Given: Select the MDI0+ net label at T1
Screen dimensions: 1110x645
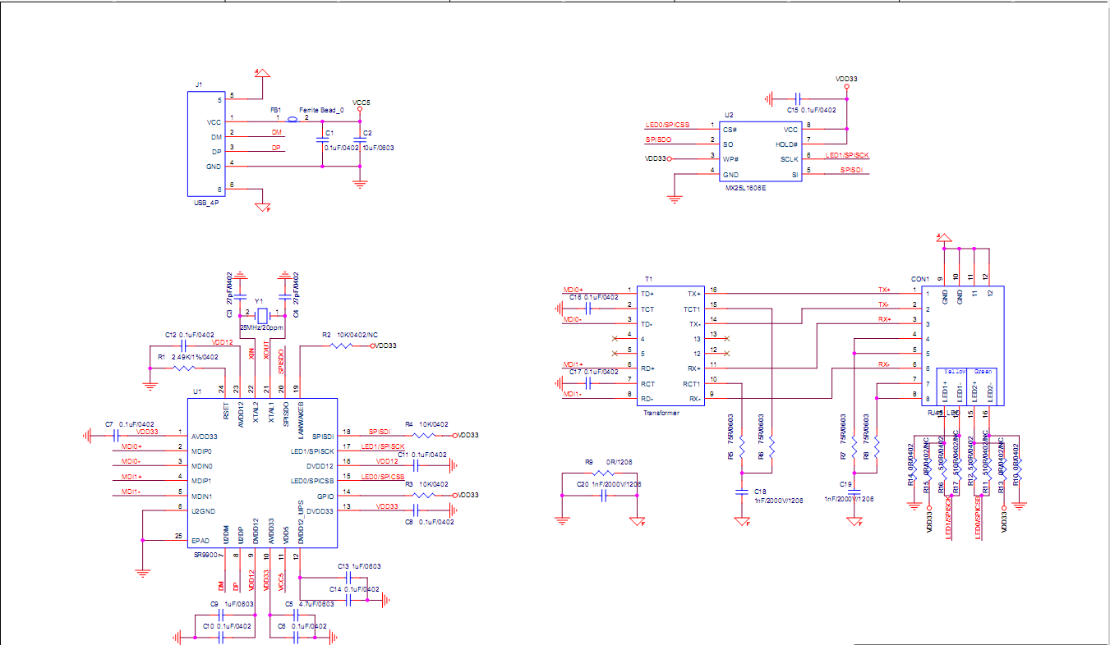Looking at the screenshot, I should click(573, 290).
